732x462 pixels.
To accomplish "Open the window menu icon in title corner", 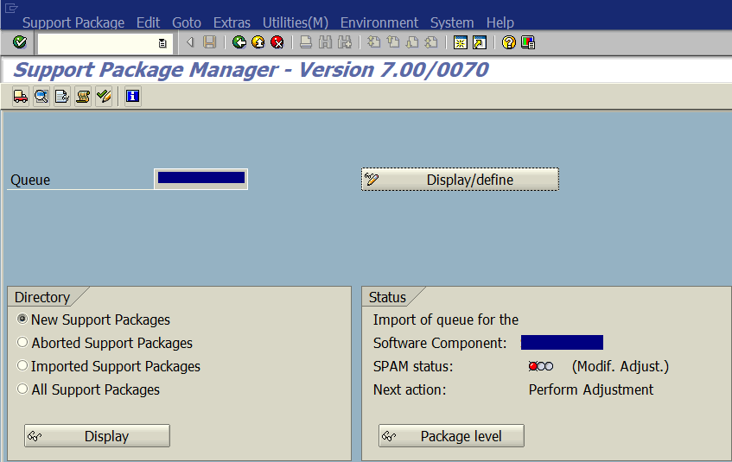I will tap(10, 8).
